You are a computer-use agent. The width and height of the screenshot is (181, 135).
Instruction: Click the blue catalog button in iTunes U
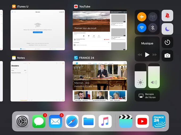point(38,32)
